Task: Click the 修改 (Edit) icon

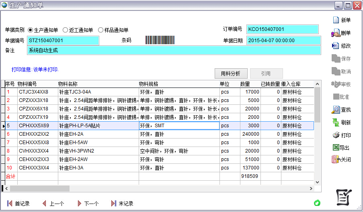Action: (336, 46)
